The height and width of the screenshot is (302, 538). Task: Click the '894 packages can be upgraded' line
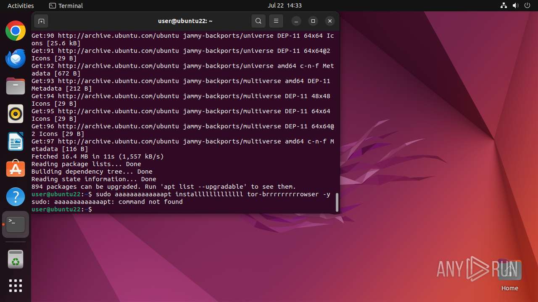tap(164, 187)
